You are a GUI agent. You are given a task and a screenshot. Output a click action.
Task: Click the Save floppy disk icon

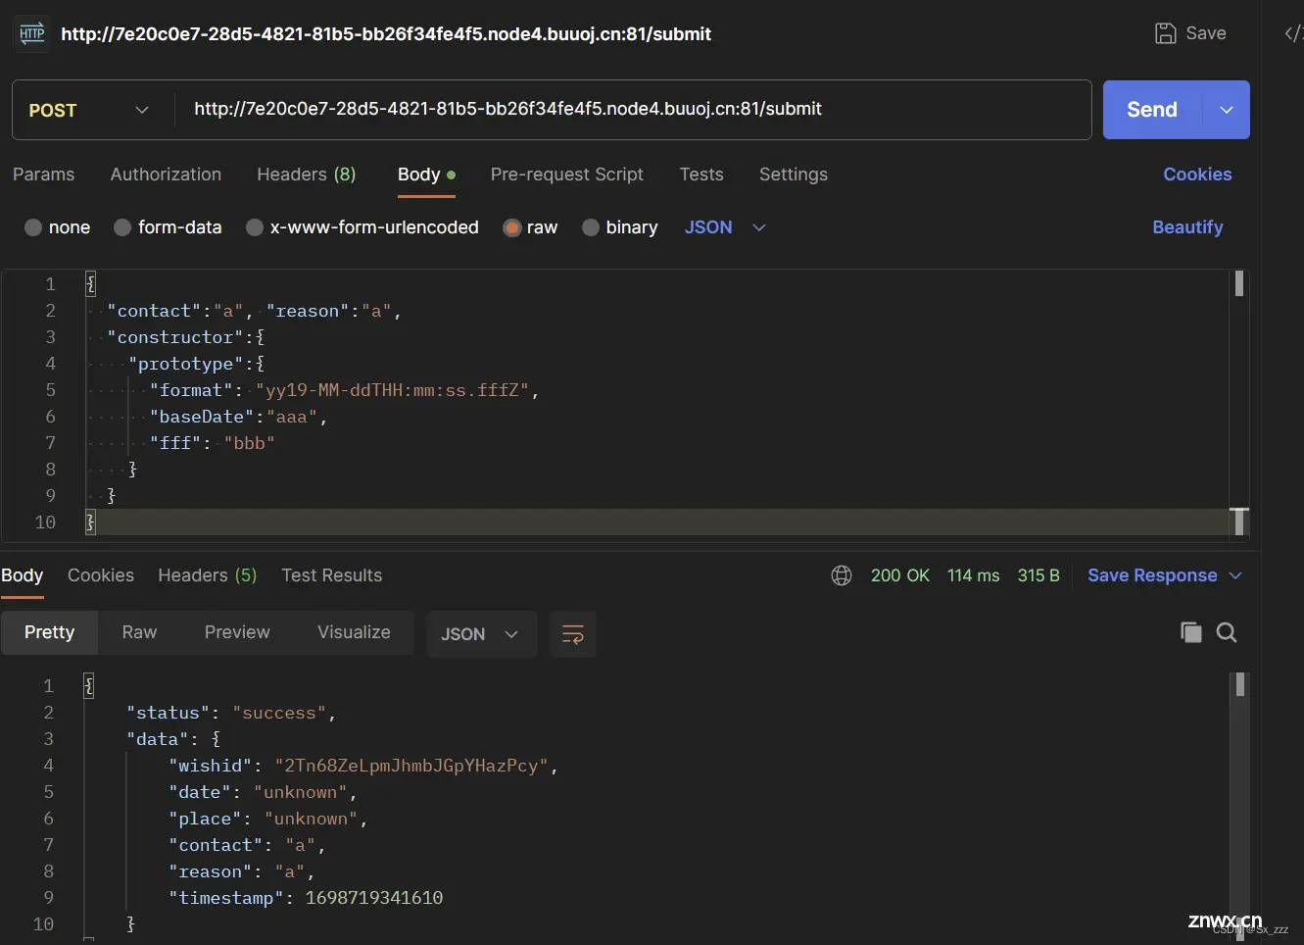pos(1165,33)
